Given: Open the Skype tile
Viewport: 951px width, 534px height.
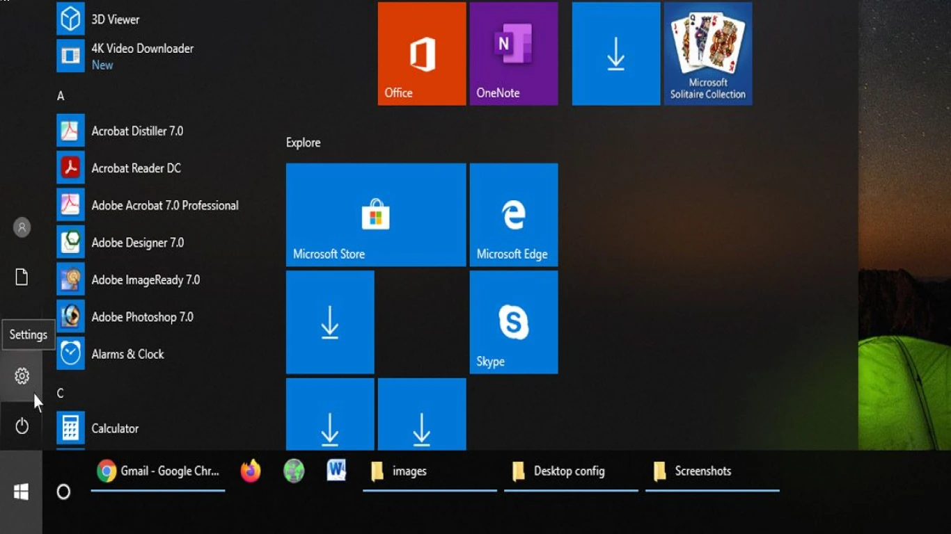Looking at the screenshot, I should pos(514,322).
